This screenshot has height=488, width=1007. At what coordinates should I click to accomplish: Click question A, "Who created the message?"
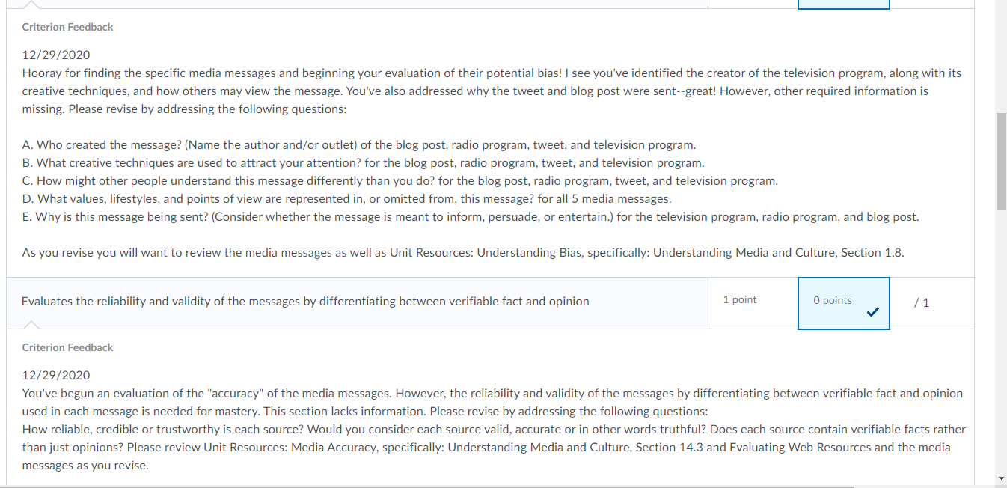tap(359, 144)
